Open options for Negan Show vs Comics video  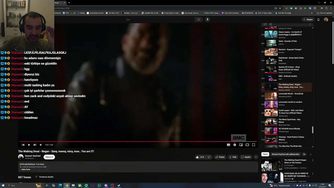[313, 160]
